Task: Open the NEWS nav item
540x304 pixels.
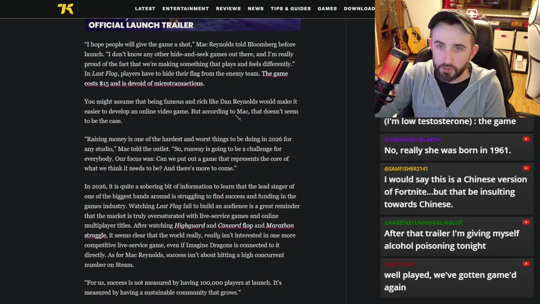Action: (256, 8)
